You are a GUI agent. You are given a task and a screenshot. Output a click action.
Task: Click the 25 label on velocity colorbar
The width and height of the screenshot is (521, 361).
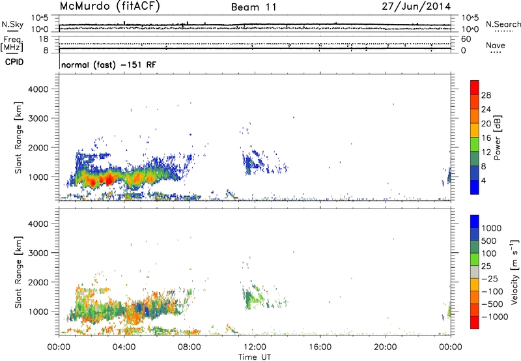tap(486, 267)
